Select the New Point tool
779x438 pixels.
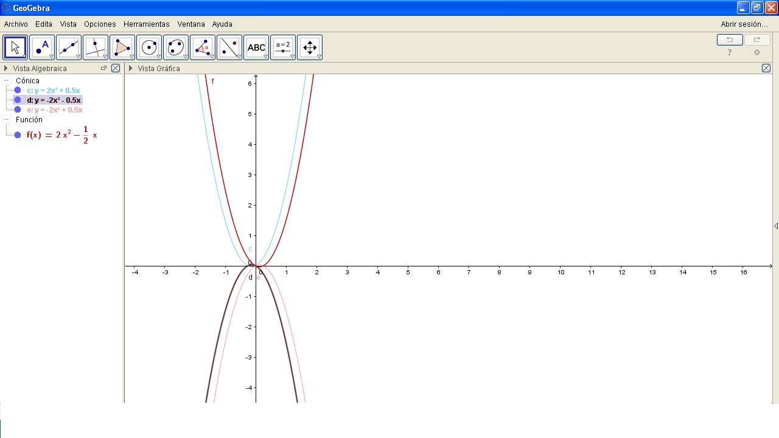(x=42, y=47)
